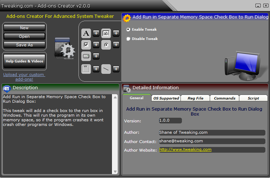Select the Enable Tweak radio button

click(x=128, y=30)
